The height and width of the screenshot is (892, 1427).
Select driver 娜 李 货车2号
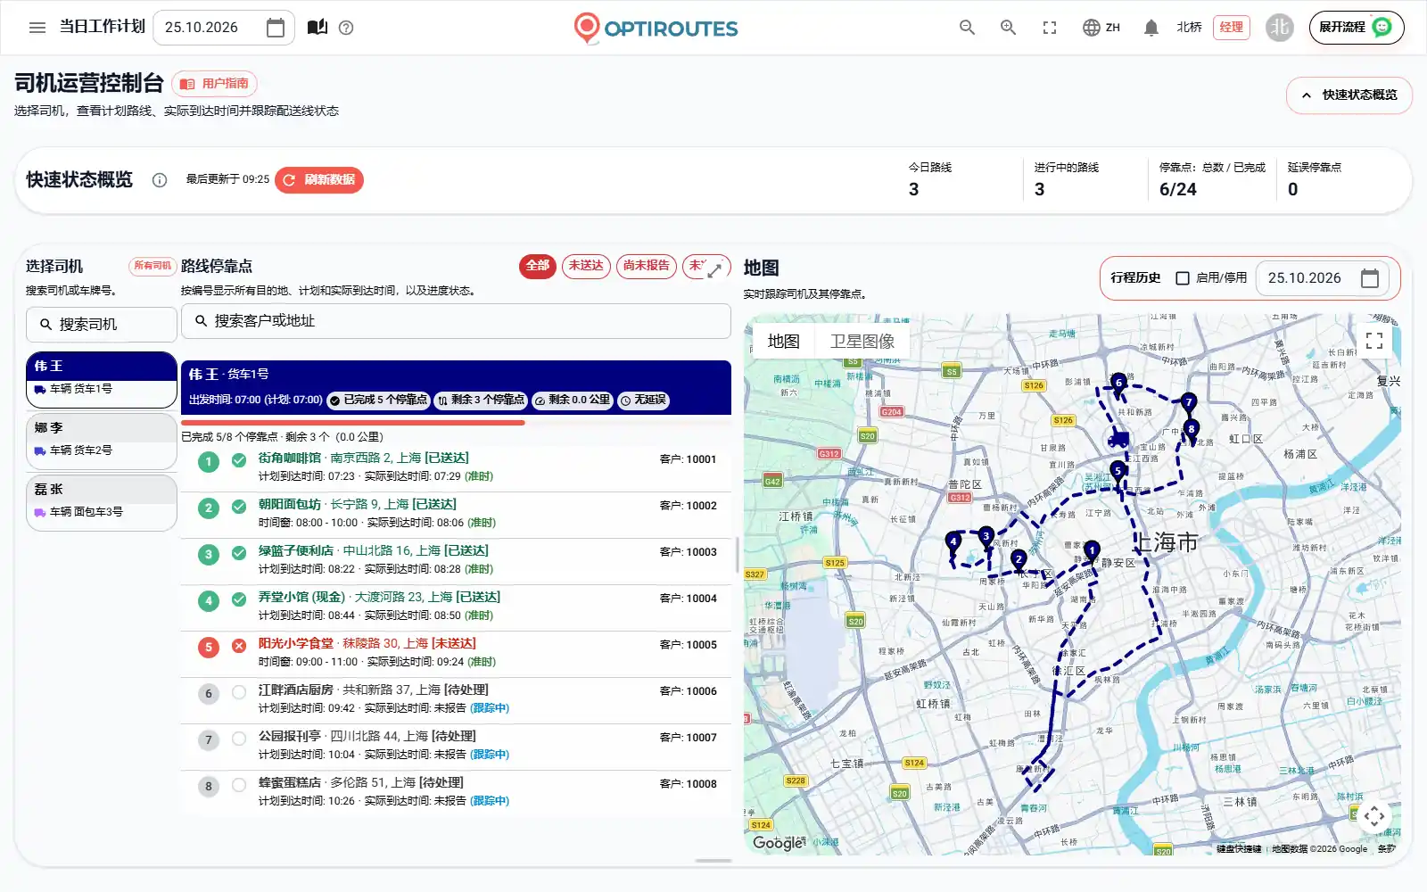(102, 441)
